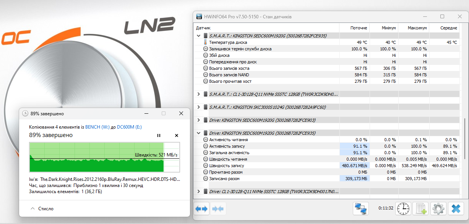Collapse the S.M.A.R.T. KINGSTON SEDC600M1920G FCE935 group
The image size is (469, 224).
point(198,36)
